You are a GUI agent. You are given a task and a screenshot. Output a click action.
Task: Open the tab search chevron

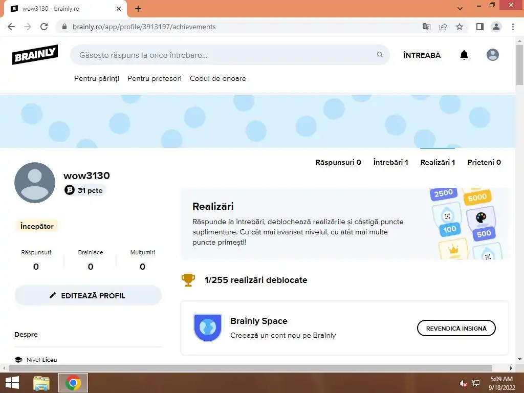point(460,9)
